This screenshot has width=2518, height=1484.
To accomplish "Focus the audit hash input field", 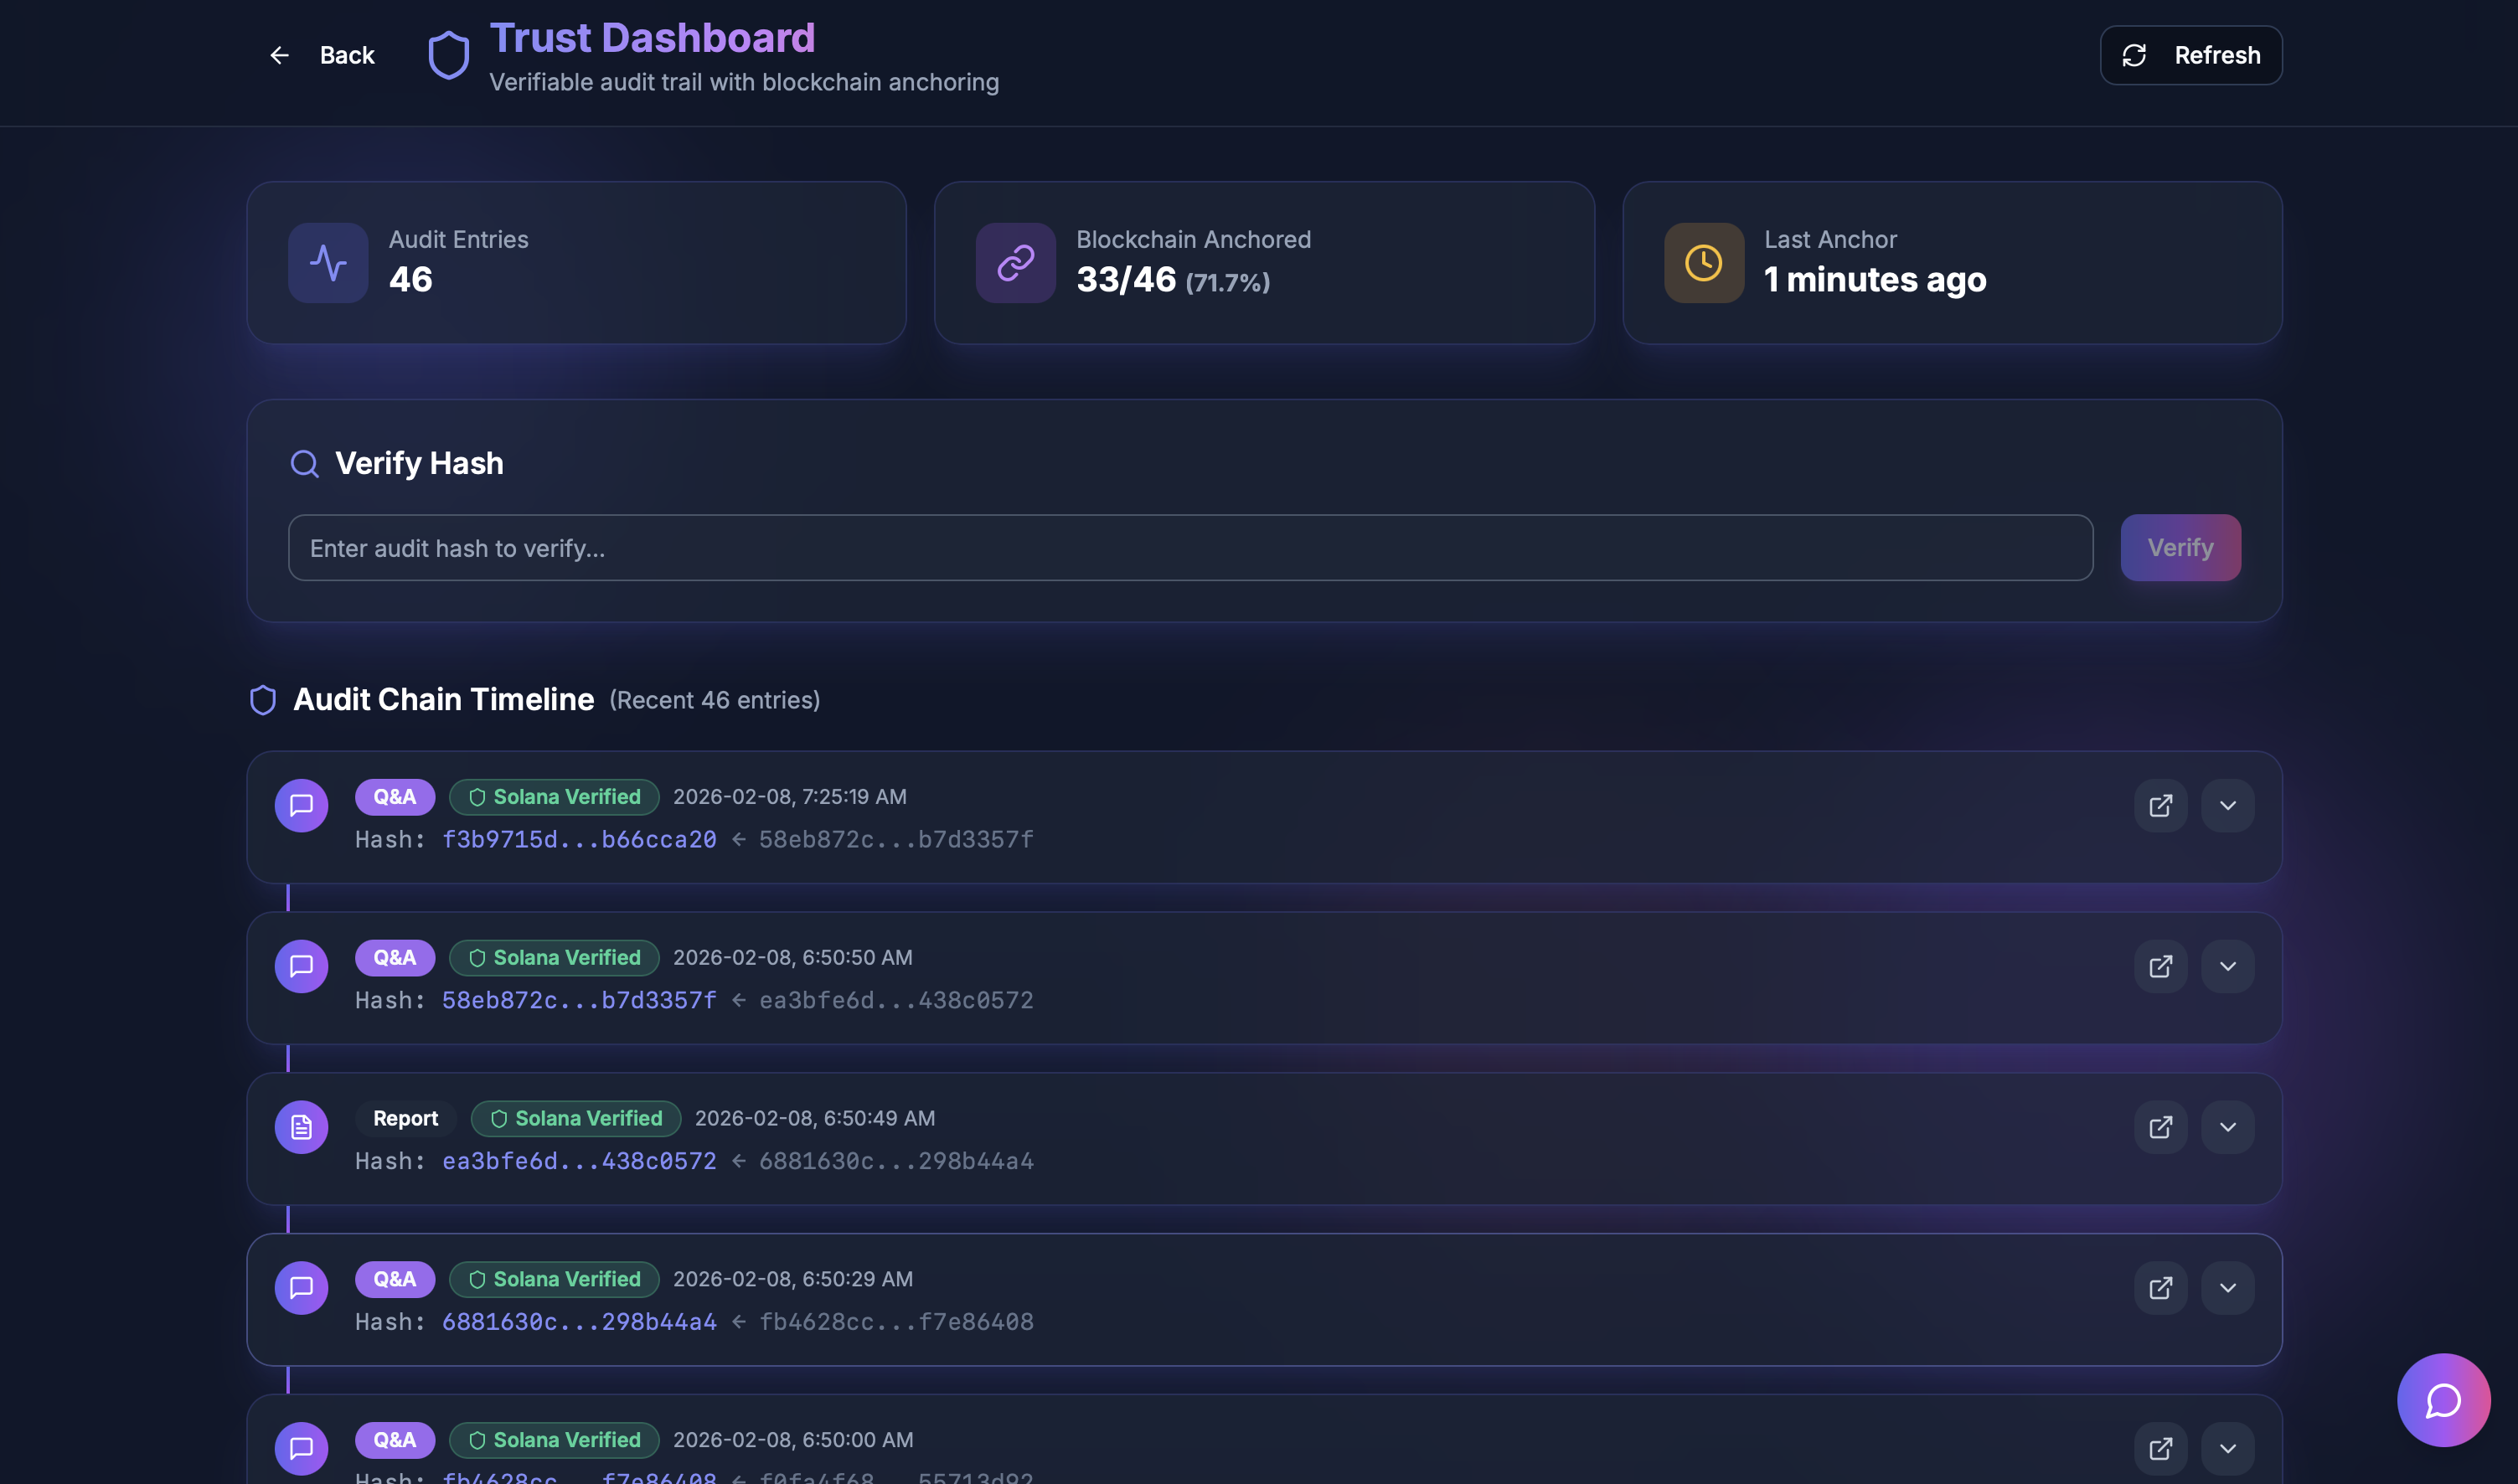I will click(x=1190, y=548).
